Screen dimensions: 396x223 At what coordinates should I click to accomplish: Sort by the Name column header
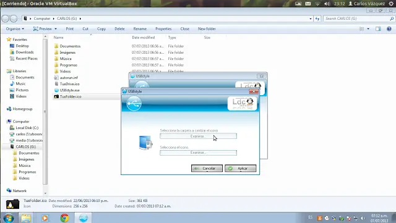point(59,37)
